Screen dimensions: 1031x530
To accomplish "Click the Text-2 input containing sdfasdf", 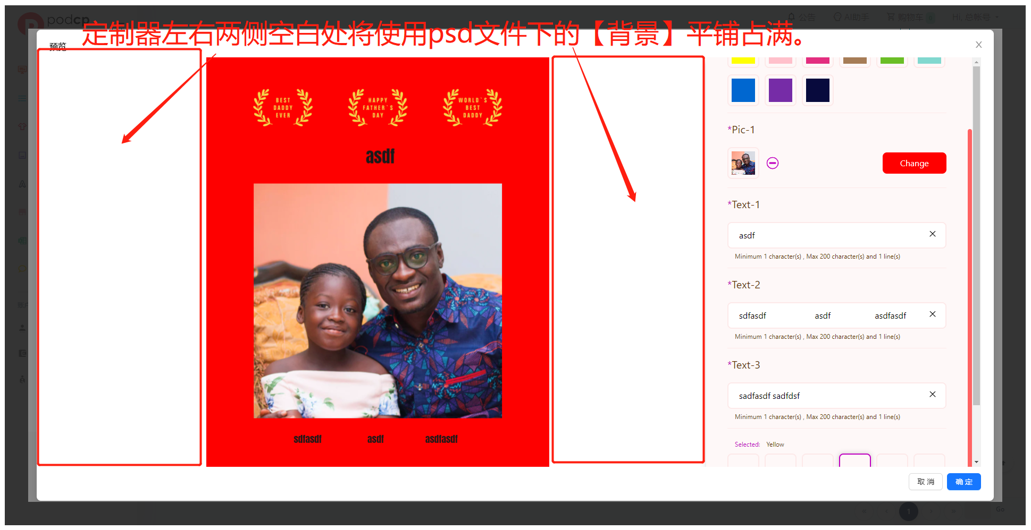I will click(x=836, y=315).
